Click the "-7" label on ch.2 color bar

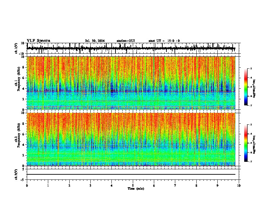tap(251, 161)
